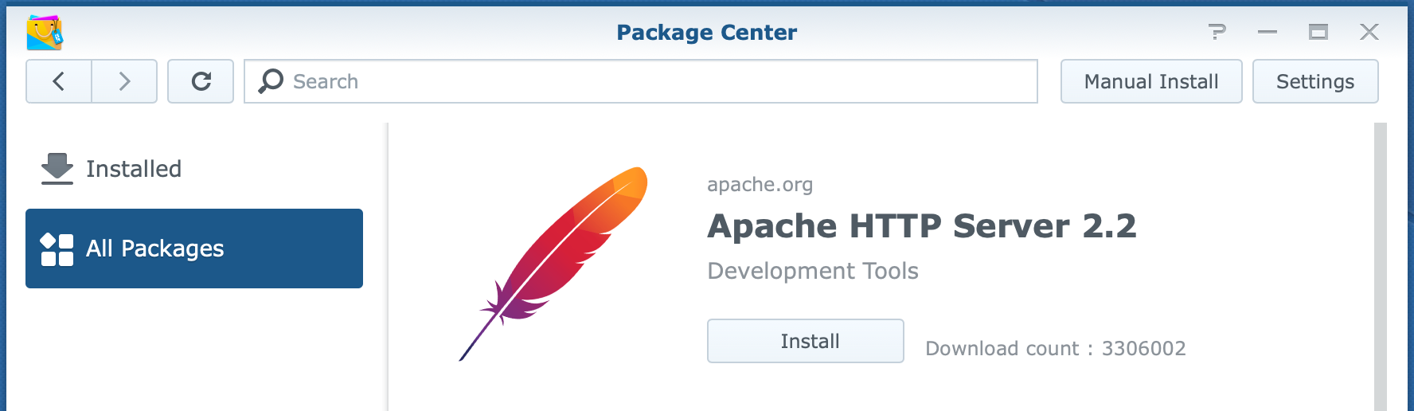Open help with the question mark icon
Screen dimensions: 1414x411
coord(1217,32)
